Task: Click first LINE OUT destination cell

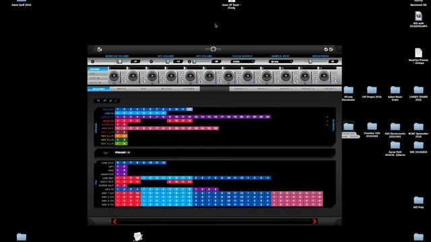Action: pyautogui.click(x=118, y=163)
